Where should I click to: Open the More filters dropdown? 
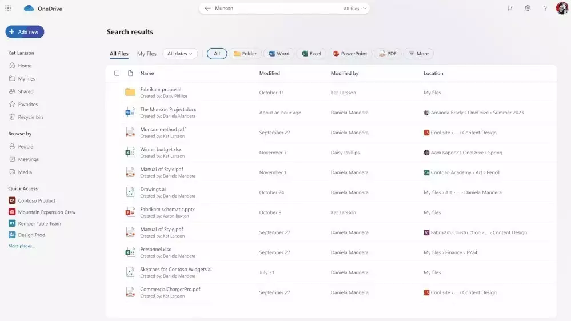coord(419,54)
